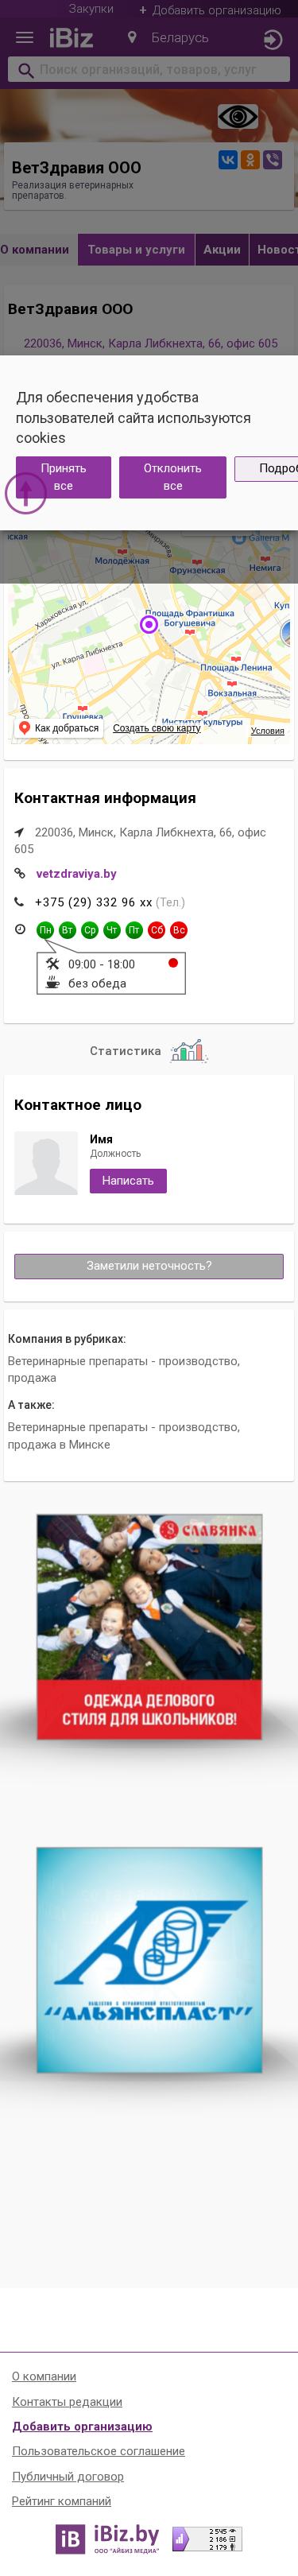Open the statistics chart icon
The height and width of the screenshot is (2576, 298).
(188, 1050)
